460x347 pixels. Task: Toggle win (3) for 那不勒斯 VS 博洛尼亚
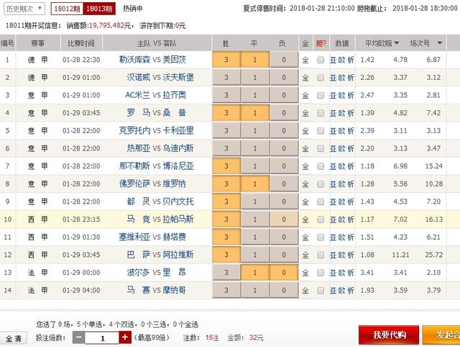pos(226,166)
